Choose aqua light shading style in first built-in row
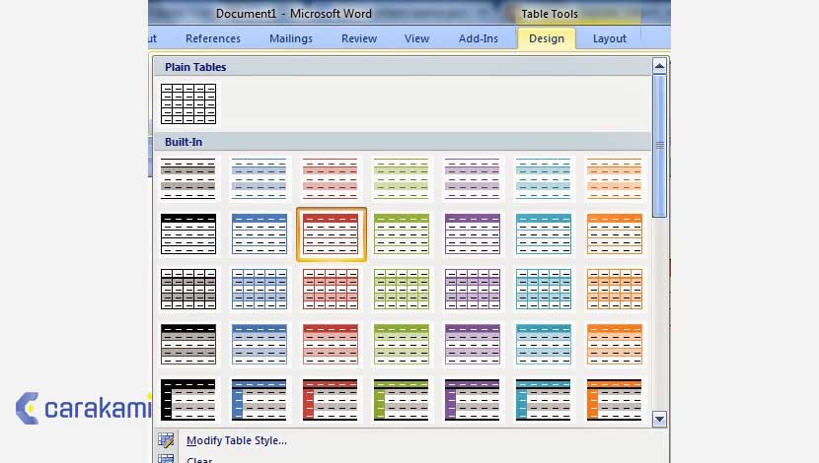 (544, 179)
